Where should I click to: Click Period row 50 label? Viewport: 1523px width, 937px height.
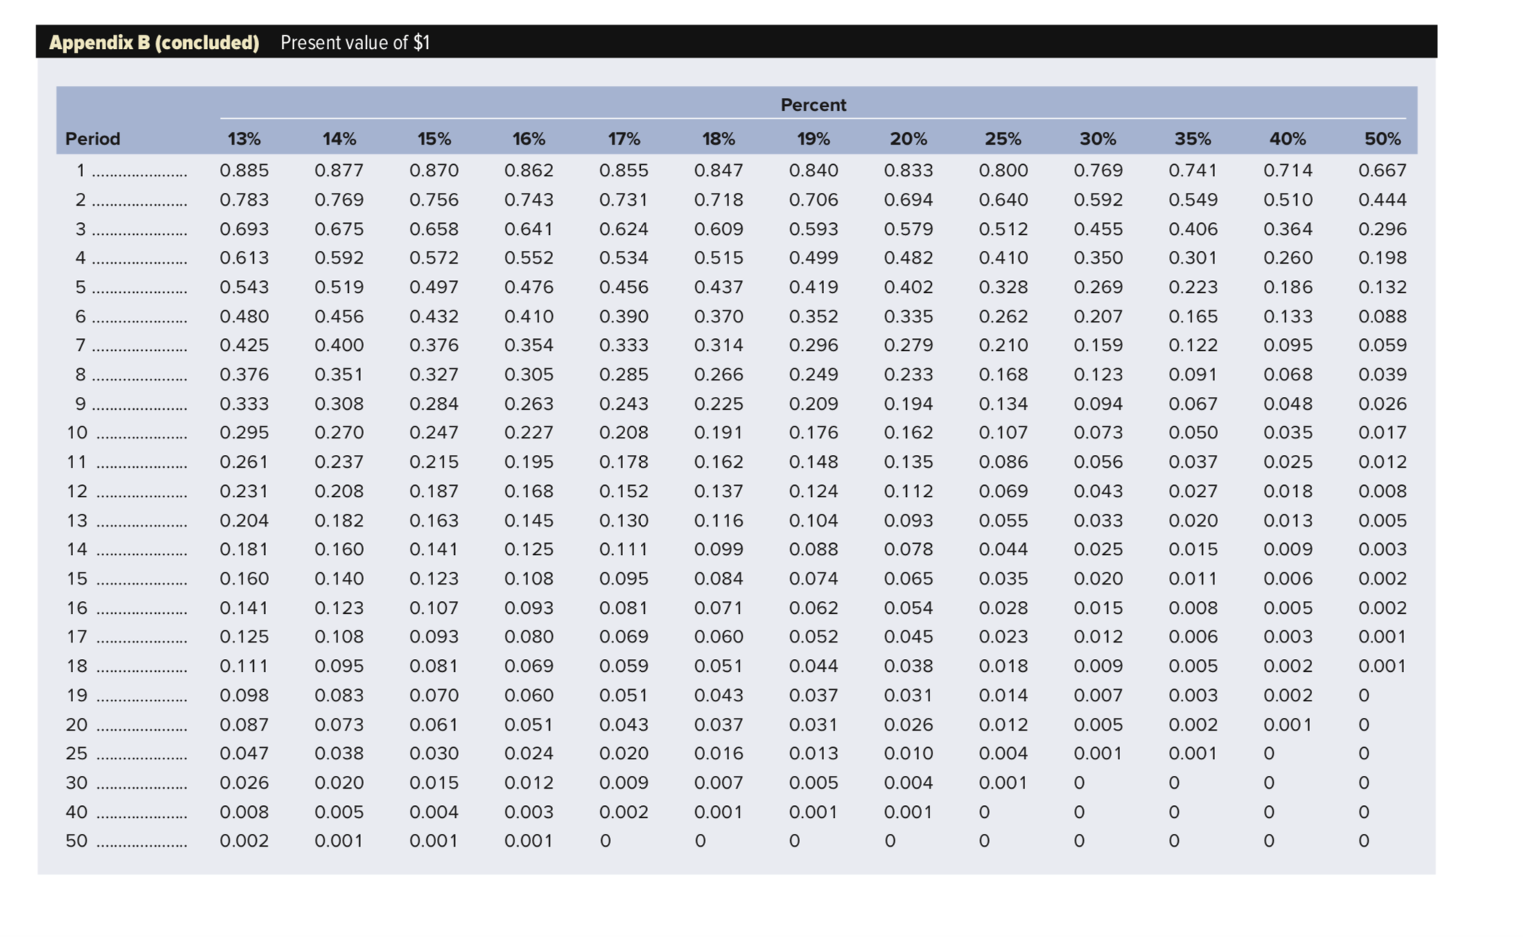pyautogui.click(x=75, y=840)
